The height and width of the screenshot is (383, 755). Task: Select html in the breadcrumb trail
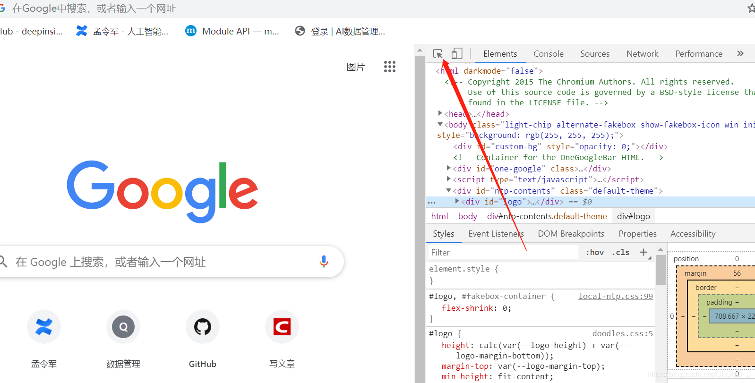(x=439, y=216)
